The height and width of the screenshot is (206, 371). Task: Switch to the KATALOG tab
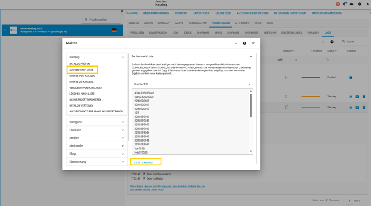coord(134,23)
